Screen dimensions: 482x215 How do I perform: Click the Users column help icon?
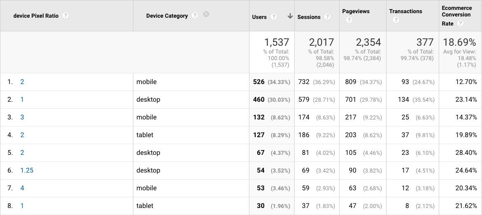pos(274,17)
